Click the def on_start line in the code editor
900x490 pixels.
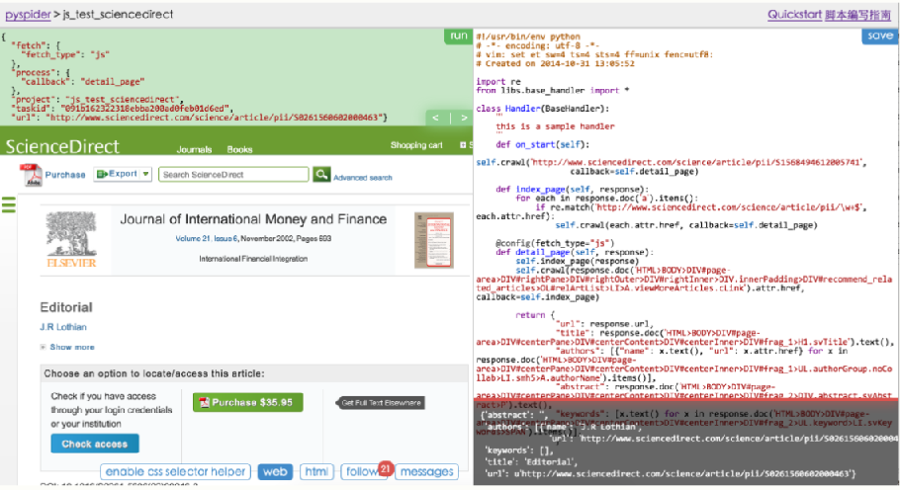coord(542,144)
